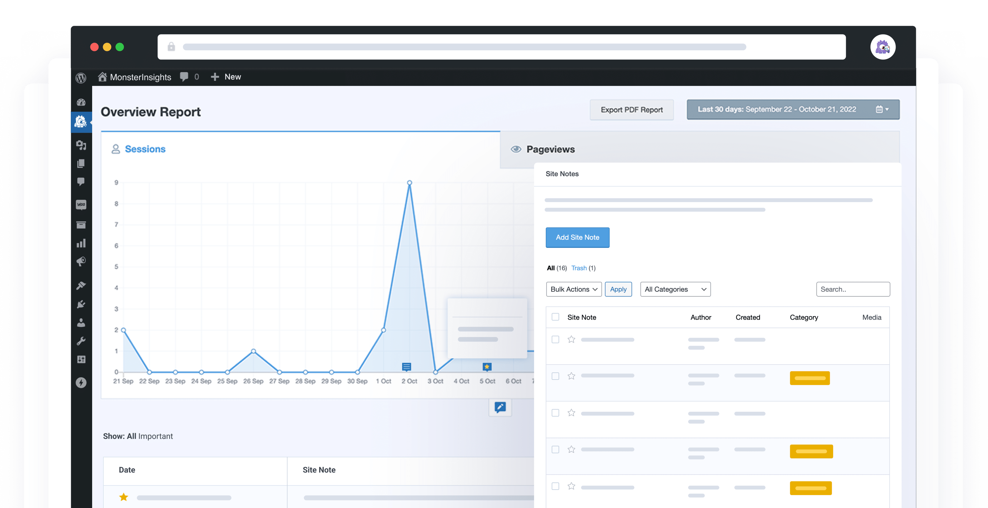988x508 pixels.
Task: Tick the second site note row checkbox
Action: pos(555,376)
